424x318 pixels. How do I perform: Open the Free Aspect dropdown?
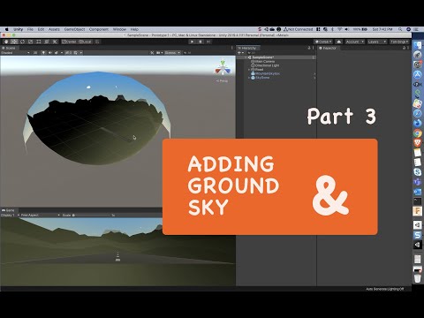pyautogui.click(x=41, y=216)
